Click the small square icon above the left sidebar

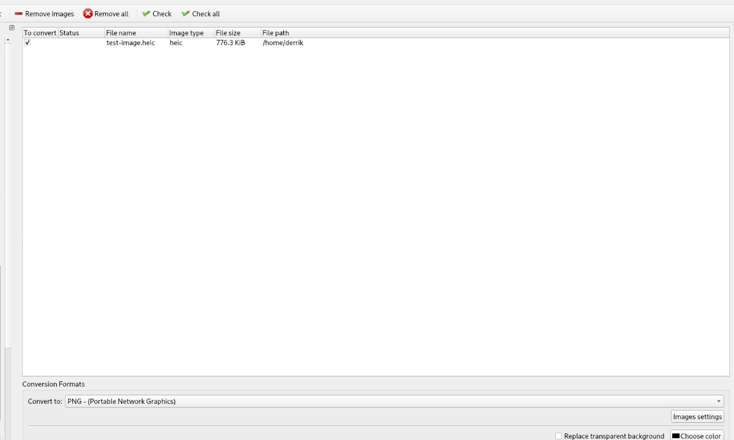tap(11, 27)
